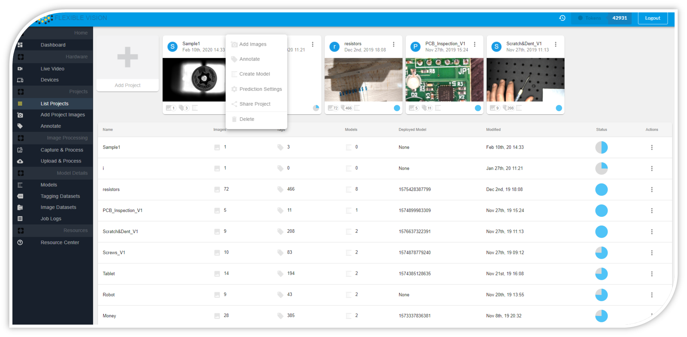
Task: Choose Delete from the context menu
Action: point(256,119)
